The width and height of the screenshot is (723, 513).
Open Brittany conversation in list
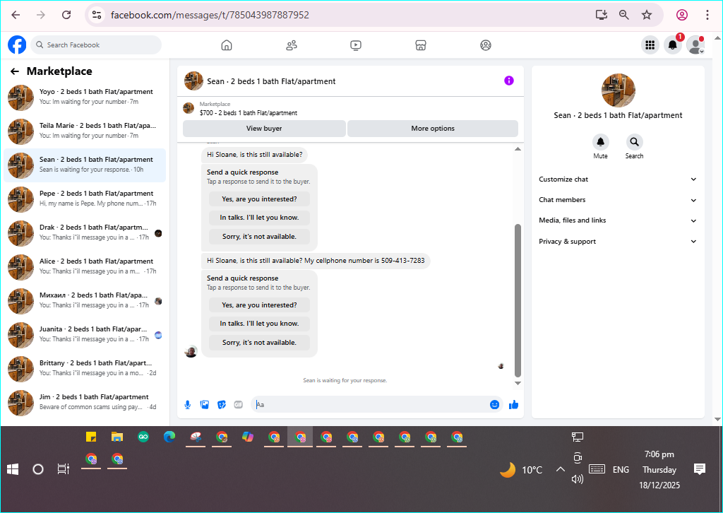[85, 369]
